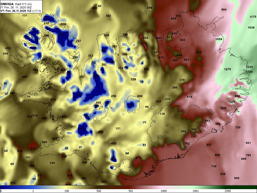Click the map value 1054

point(219,39)
